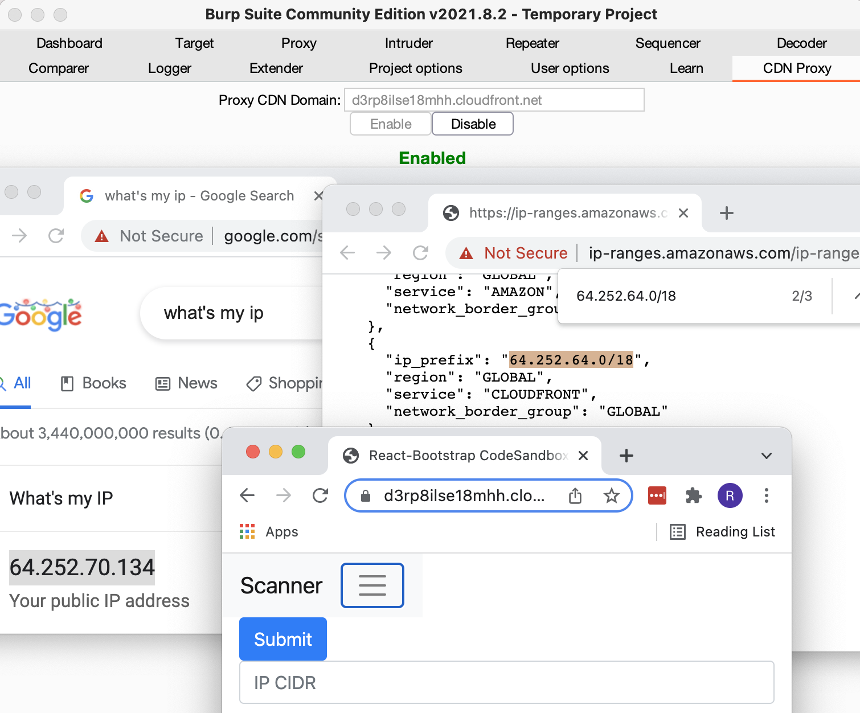Open Project options tab
The width and height of the screenshot is (860, 713).
[x=416, y=68]
